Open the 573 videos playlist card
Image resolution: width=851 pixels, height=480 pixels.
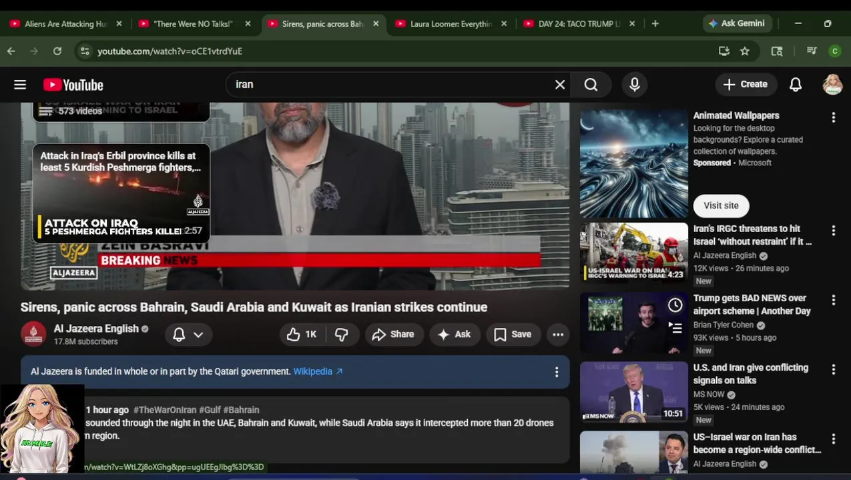point(121,111)
